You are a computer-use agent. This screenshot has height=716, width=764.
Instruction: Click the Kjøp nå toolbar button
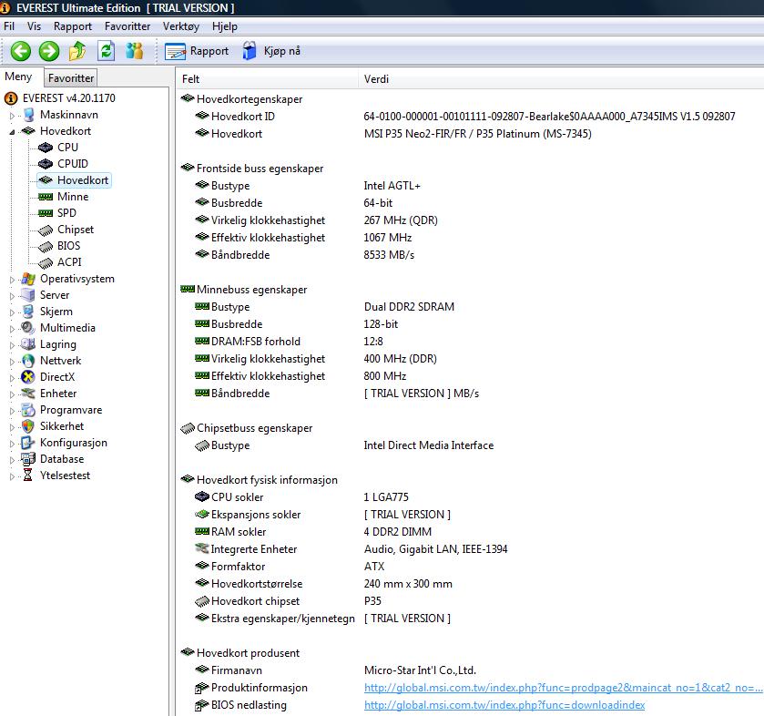(272, 51)
